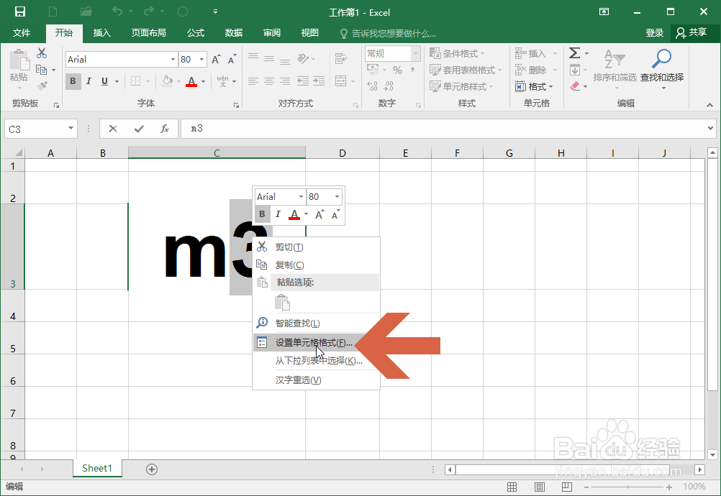Screen dimensions: 721x496
Task: Open the font size dropdown in ribbon
Action: tap(201, 59)
